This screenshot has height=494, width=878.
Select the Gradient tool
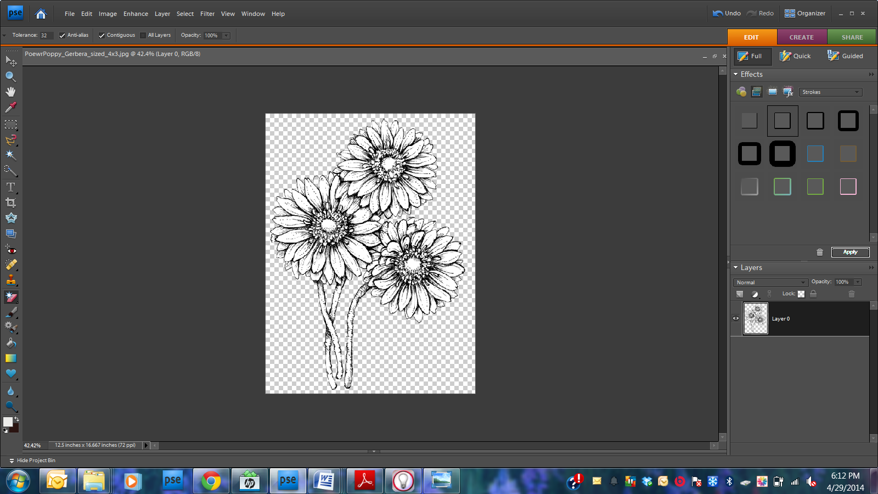coord(11,358)
